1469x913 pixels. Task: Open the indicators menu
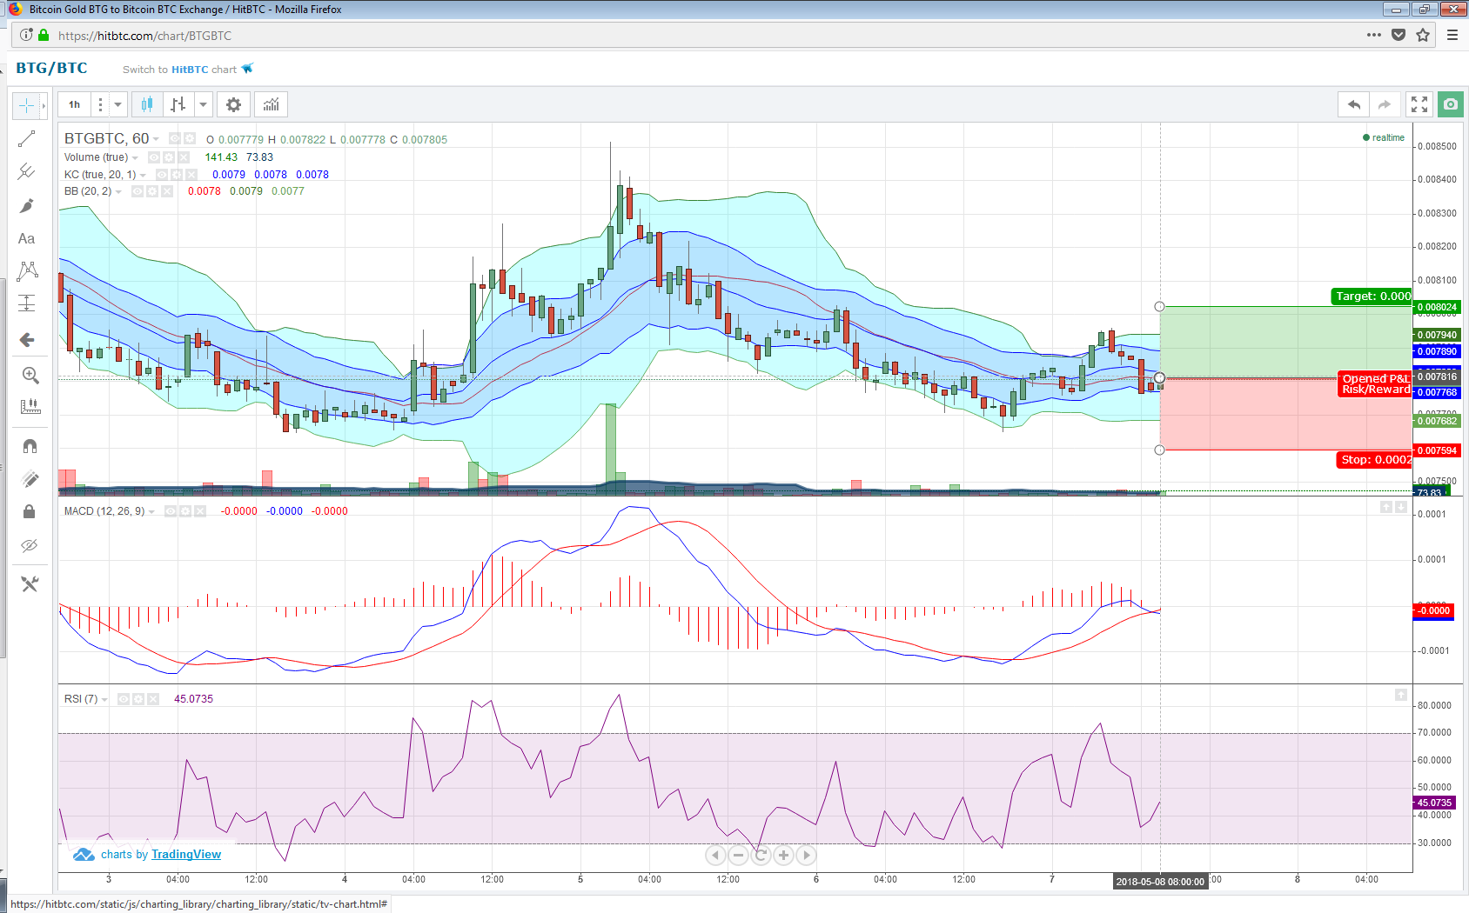272,105
